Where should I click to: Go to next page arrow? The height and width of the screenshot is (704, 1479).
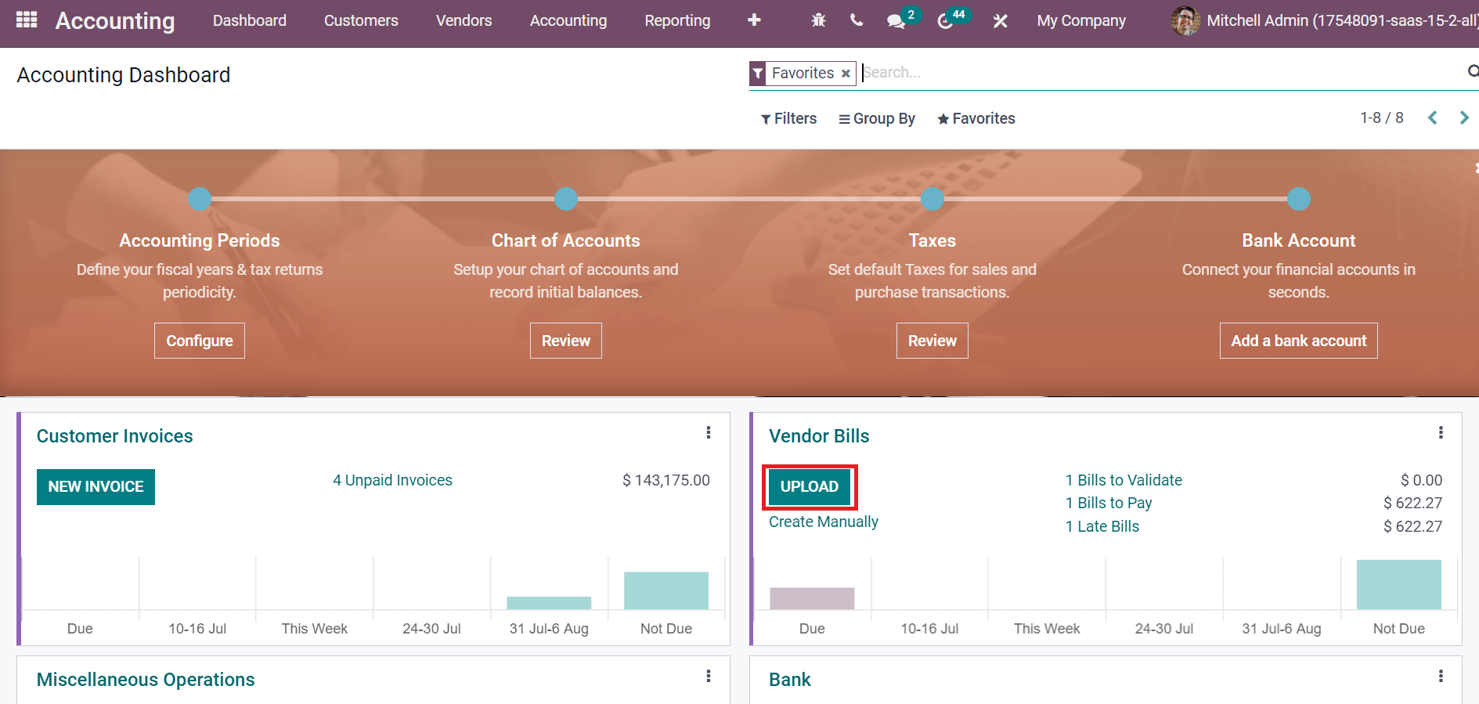(1464, 118)
